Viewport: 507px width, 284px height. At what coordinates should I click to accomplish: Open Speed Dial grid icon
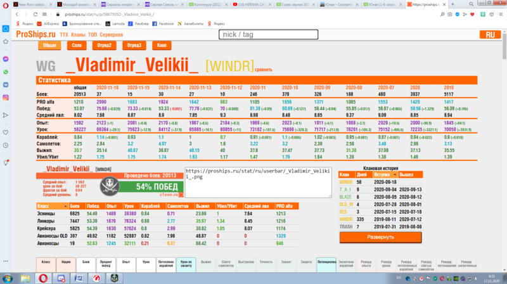click(44, 14)
